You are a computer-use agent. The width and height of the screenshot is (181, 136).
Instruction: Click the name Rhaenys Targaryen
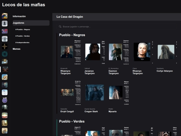click(138, 72)
